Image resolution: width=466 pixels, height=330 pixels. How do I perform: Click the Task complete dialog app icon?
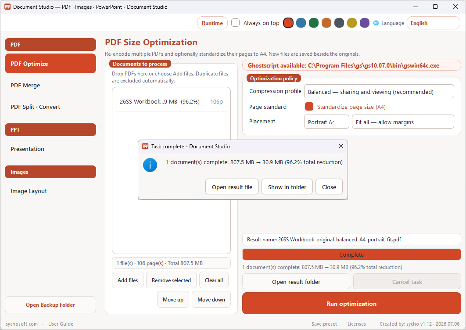145,146
